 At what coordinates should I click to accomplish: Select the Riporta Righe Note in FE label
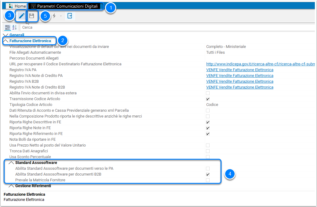tap(30, 128)
